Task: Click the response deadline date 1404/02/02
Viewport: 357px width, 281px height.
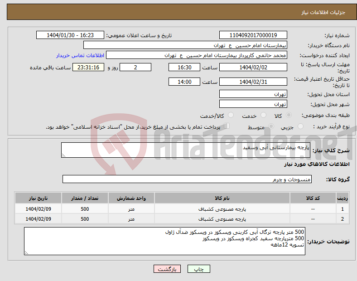Action: pos(253,67)
